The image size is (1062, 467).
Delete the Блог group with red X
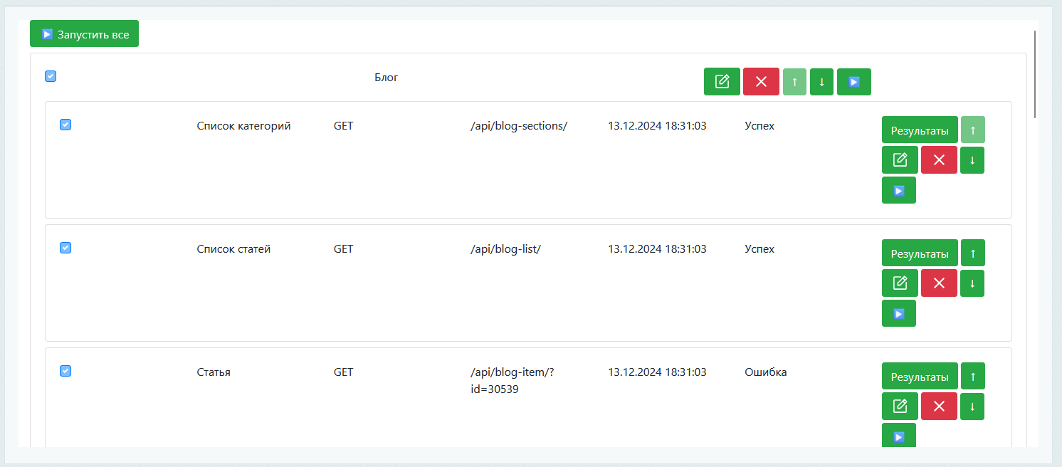(x=761, y=82)
